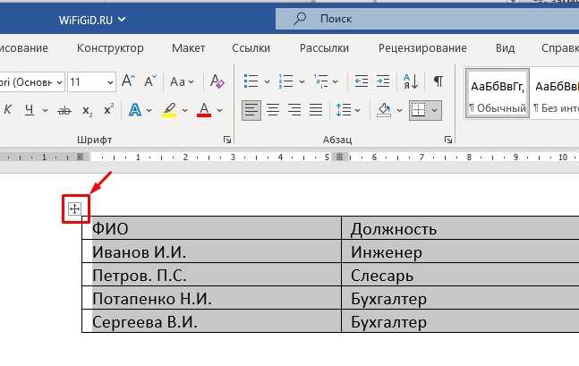Click the ФИО header cell

coord(211,228)
